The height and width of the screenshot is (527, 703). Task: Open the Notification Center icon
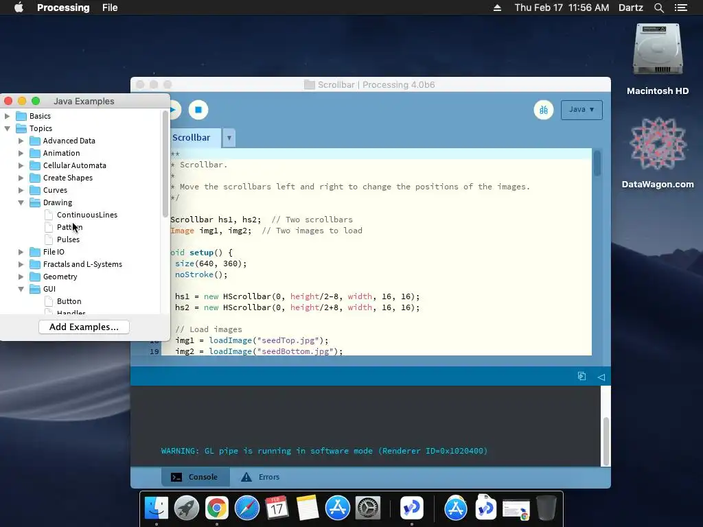click(681, 8)
